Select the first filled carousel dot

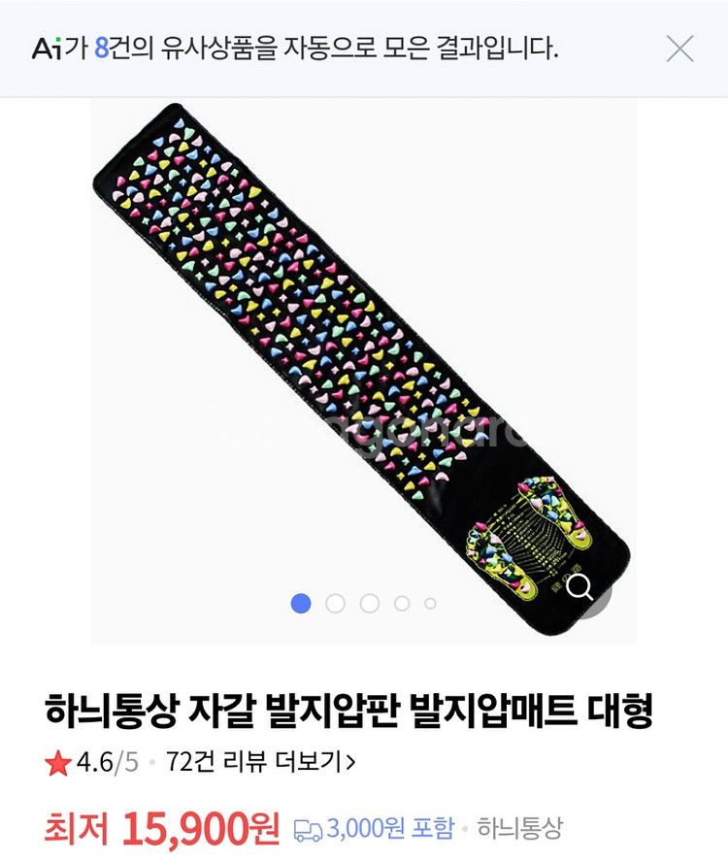pos(301,603)
